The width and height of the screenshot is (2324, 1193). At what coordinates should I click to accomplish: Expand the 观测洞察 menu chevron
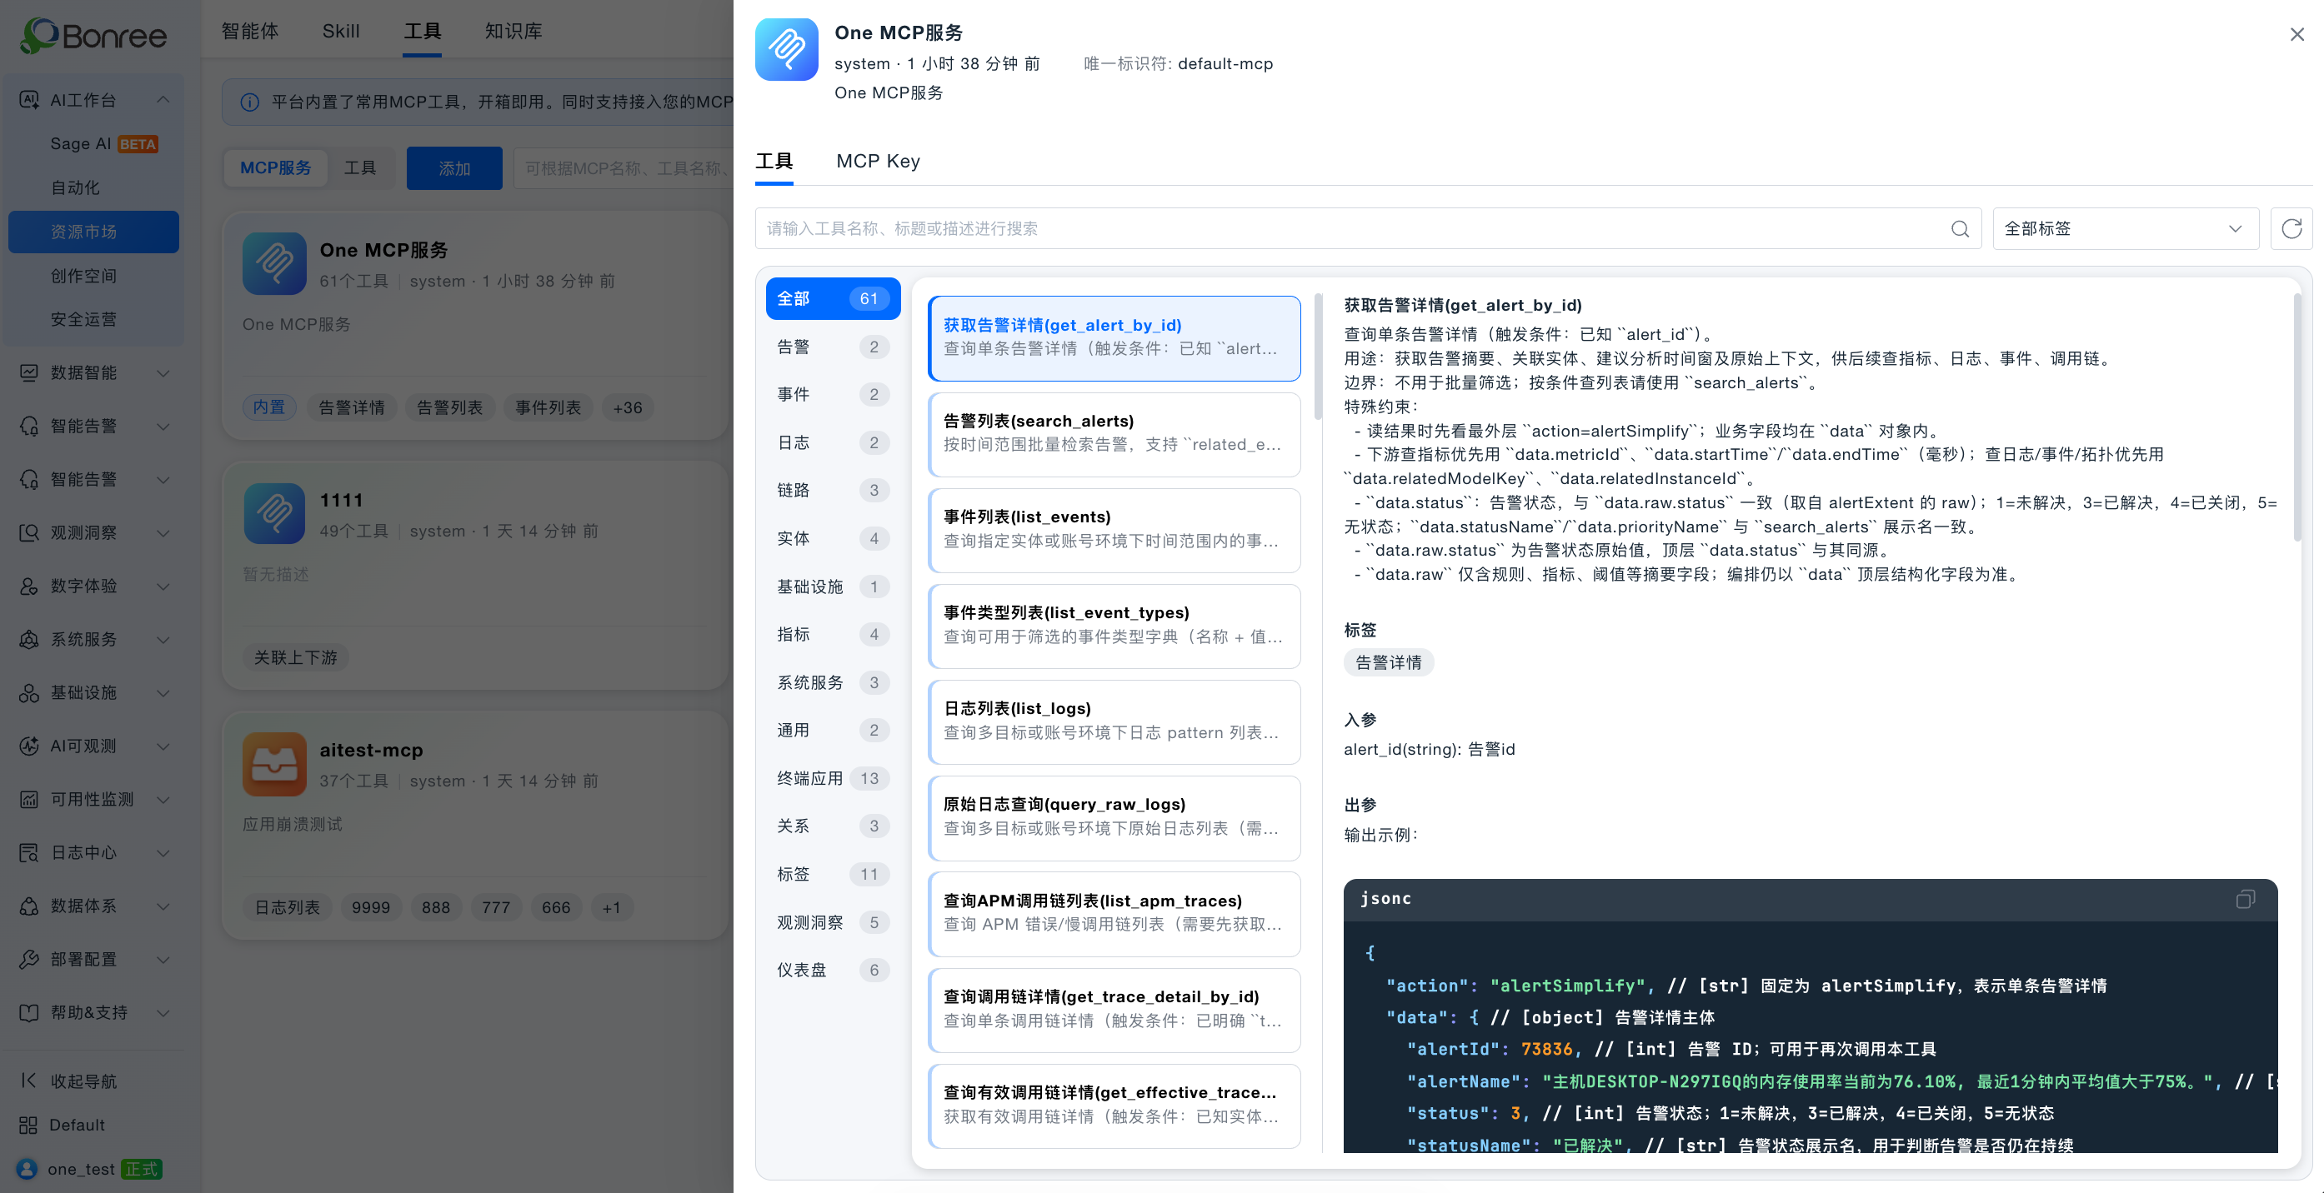163,533
